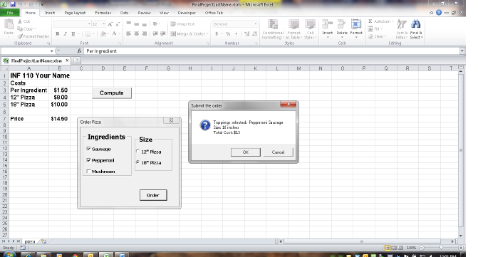Close the Order Pizza form
This screenshot has width=478, height=257.
pyautogui.click(x=171, y=120)
